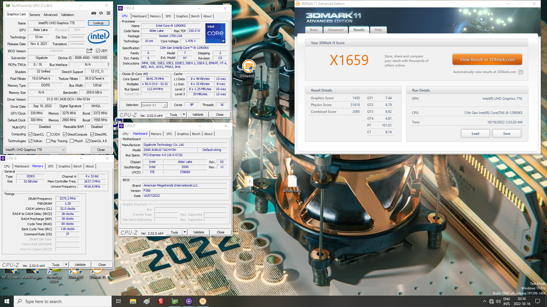The height and width of the screenshot is (307, 547).
Task: Select ThermSpy v3.0.1 desktop icon
Action: (54, 276)
